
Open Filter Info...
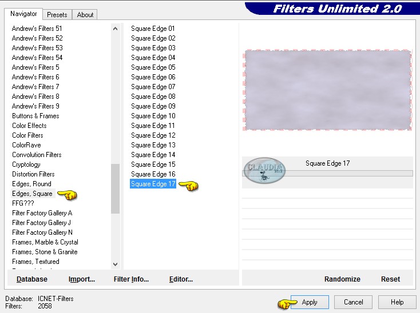[x=131, y=279]
